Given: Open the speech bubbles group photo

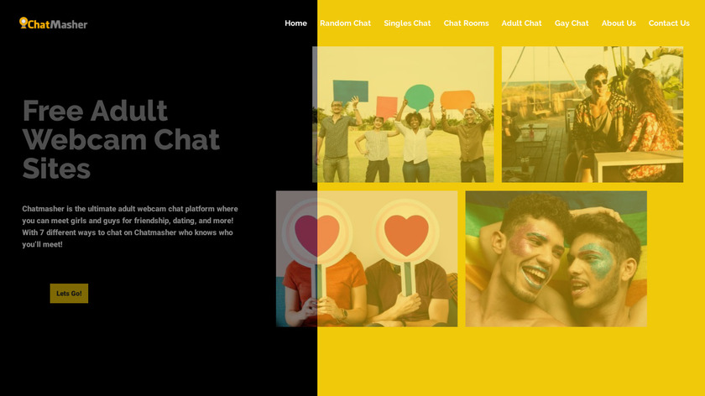Looking at the screenshot, I should click(x=403, y=114).
